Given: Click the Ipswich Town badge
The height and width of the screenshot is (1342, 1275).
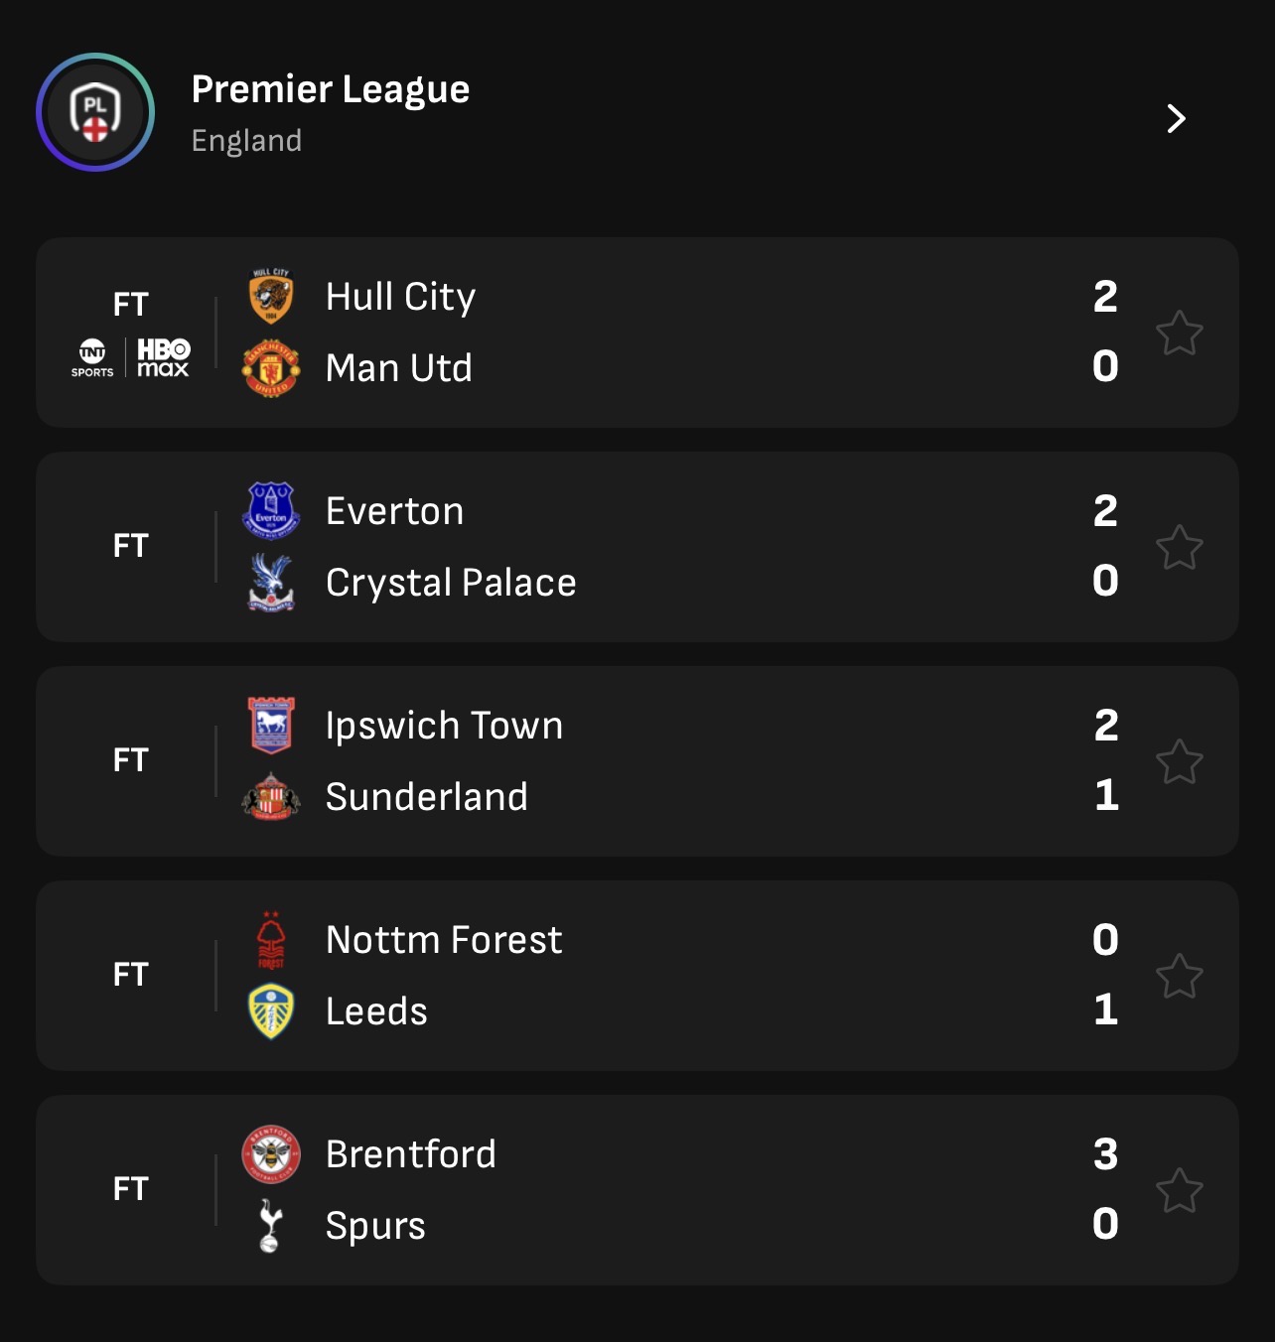Looking at the screenshot, I should 271,725.
